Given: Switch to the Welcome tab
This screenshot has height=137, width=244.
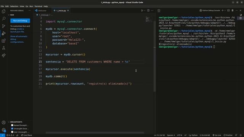Looking at the screenshot, I should (x=42, y=11).
